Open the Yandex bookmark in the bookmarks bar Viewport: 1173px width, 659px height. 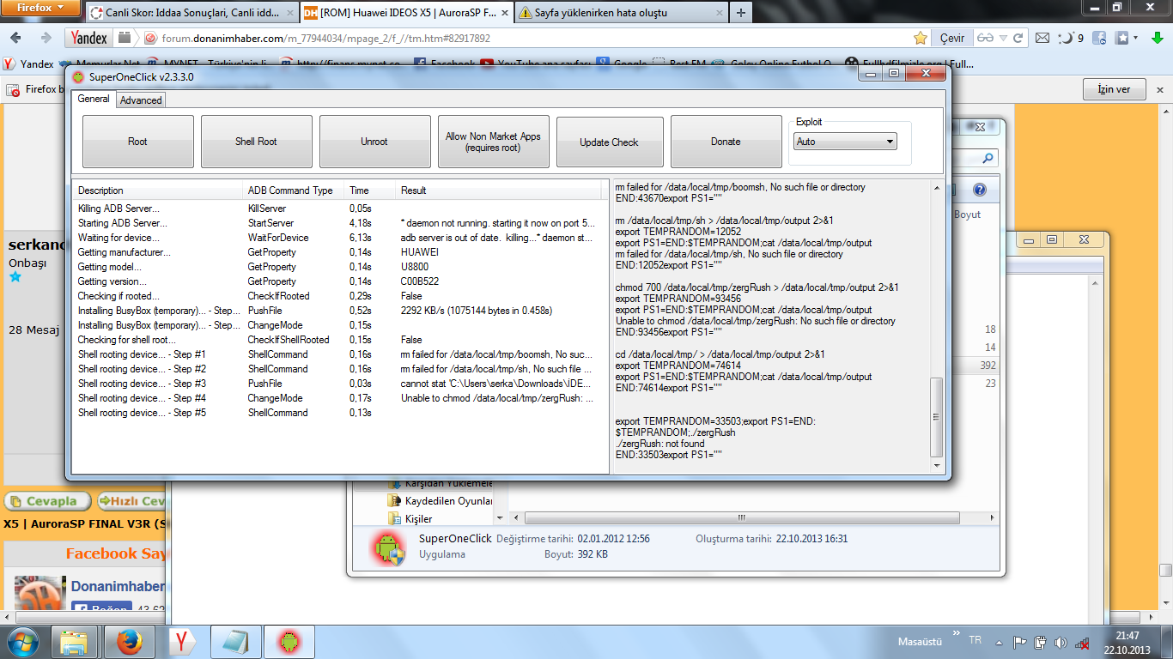pyautogui.click(x=29, y=63)
